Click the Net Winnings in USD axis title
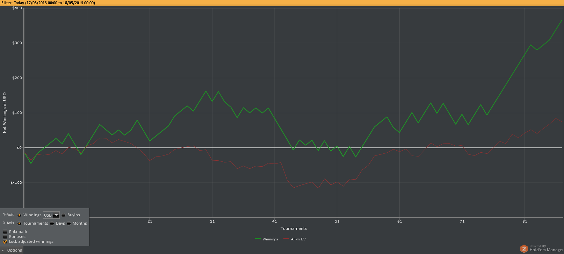The height and width of the screenshot is (254, 564). coord(5,113)
